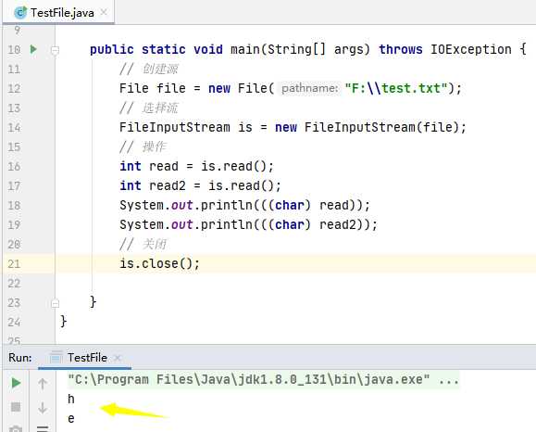Click the Run: panel label
536x432 pixels.
(20, 358)
